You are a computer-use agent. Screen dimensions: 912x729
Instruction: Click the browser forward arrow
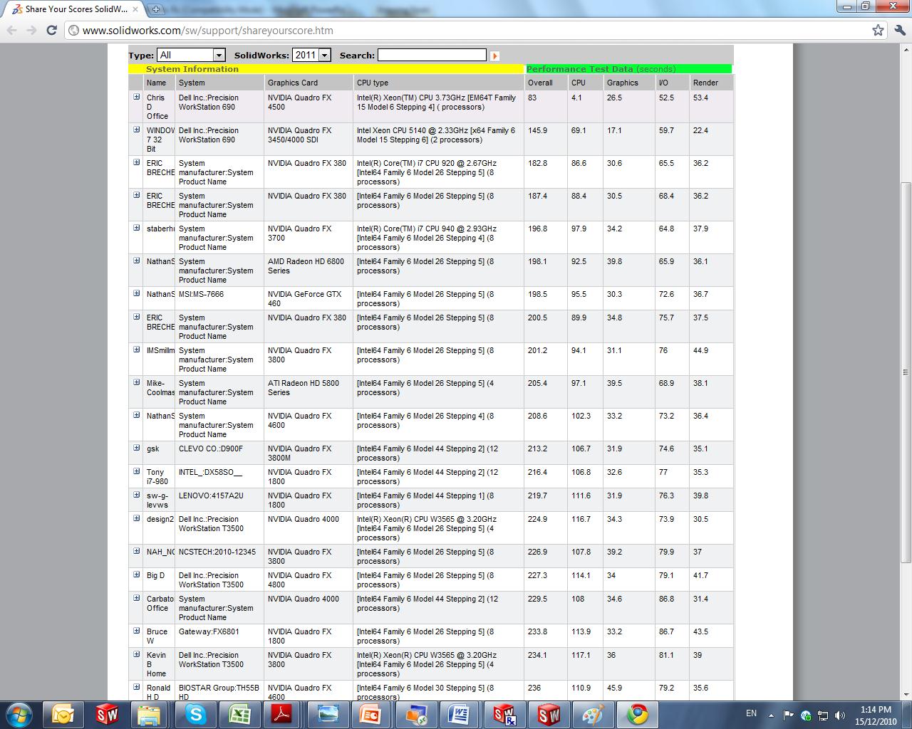(31, 31)
